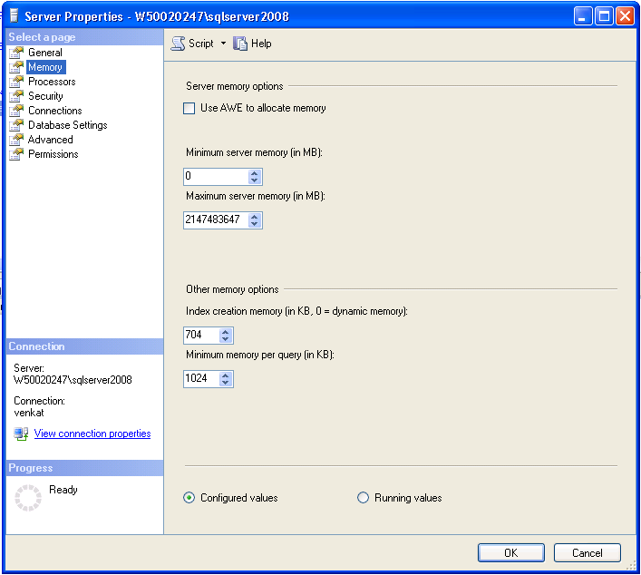Click the 'Other memory options' heading
The width and height of the screenshot is (641, 575).
[x=232, y=289]
